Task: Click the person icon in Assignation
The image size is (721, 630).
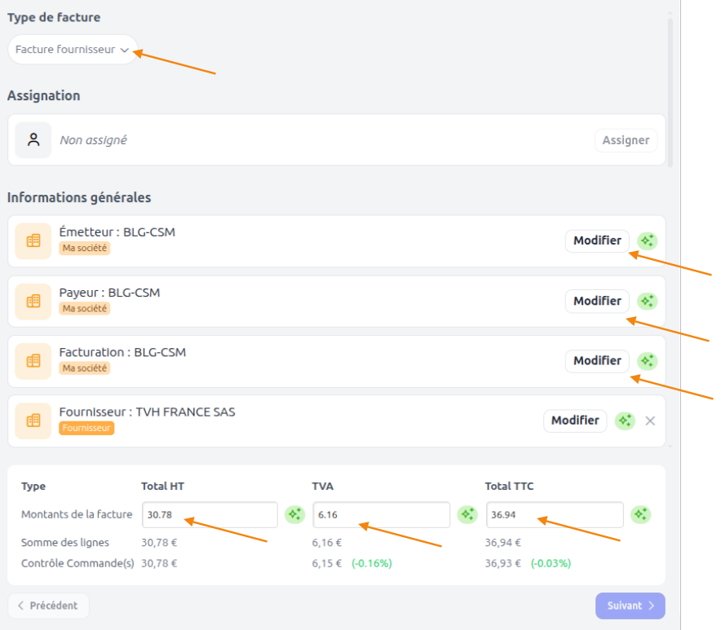Action: pos(33,139)
